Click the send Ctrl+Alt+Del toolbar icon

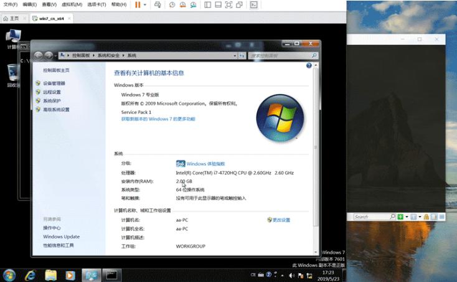click(x=158, y=4)
